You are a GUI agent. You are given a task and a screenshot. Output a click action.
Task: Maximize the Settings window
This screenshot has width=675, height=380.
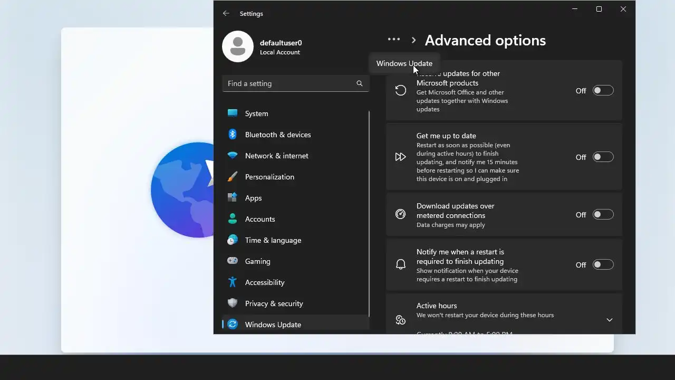599,9
